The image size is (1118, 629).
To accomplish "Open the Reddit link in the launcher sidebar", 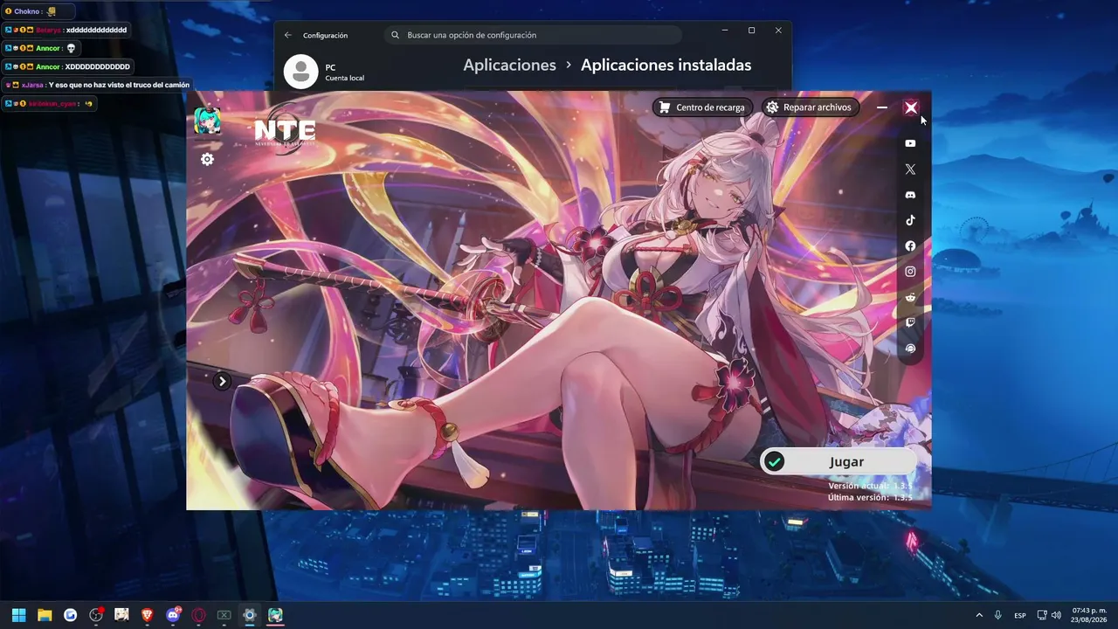I will tap(910, 297).
